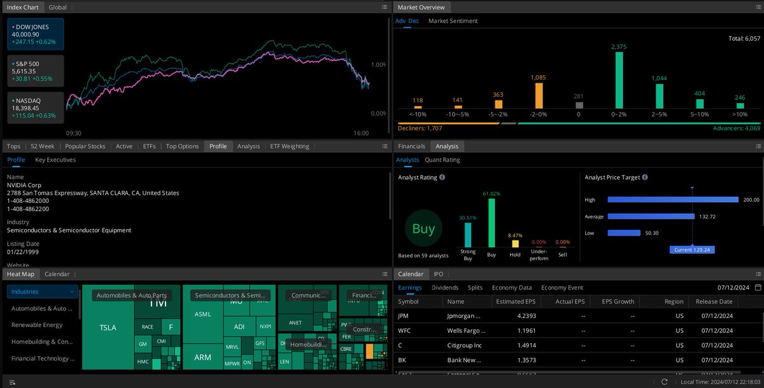
Task: Toggle the DOW JONES index line
Action: (36, 34)
